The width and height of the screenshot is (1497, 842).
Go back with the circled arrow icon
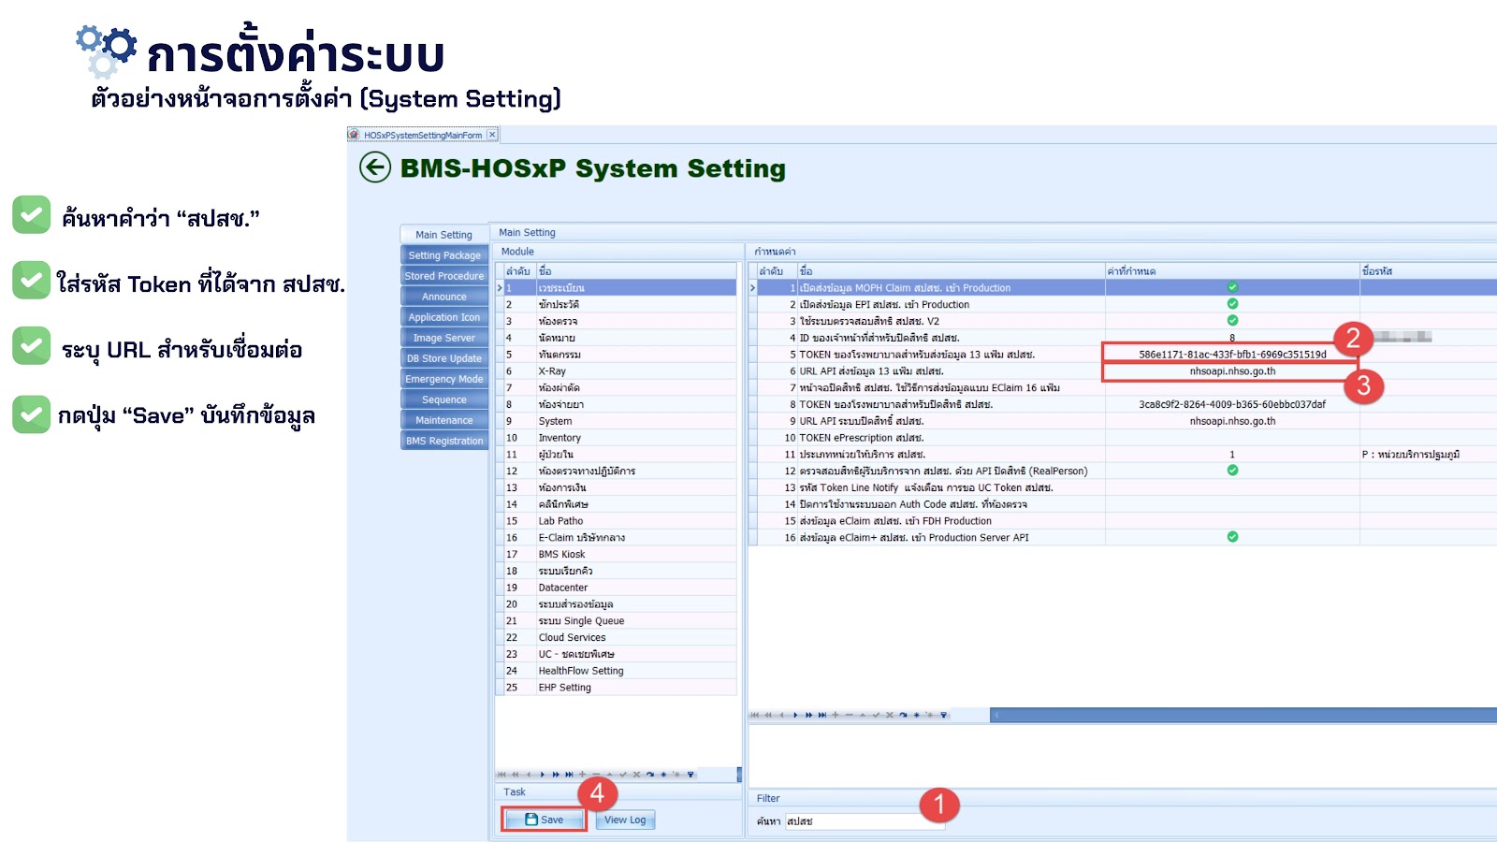pos(375,168)
